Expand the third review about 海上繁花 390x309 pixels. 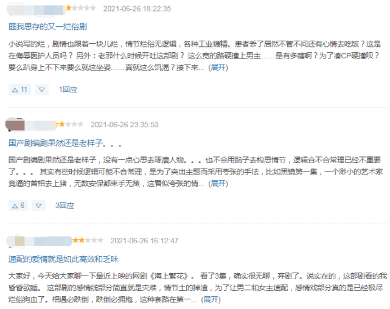[211, 299]
